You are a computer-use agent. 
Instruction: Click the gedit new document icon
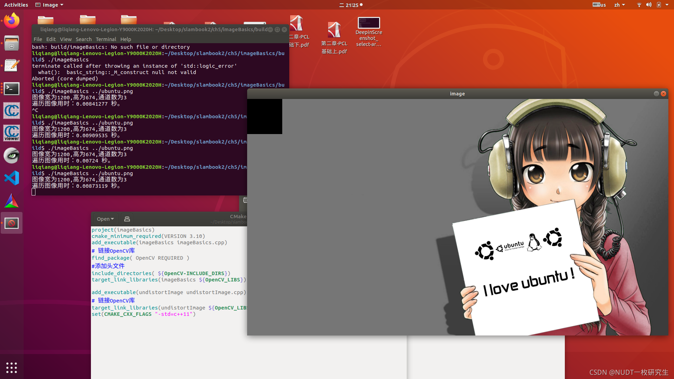tap(127, 219)
